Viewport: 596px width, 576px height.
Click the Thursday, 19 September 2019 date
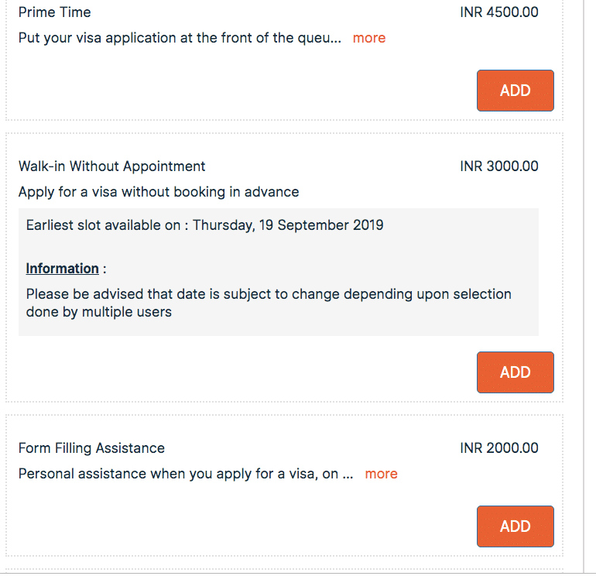click(288, 226)
